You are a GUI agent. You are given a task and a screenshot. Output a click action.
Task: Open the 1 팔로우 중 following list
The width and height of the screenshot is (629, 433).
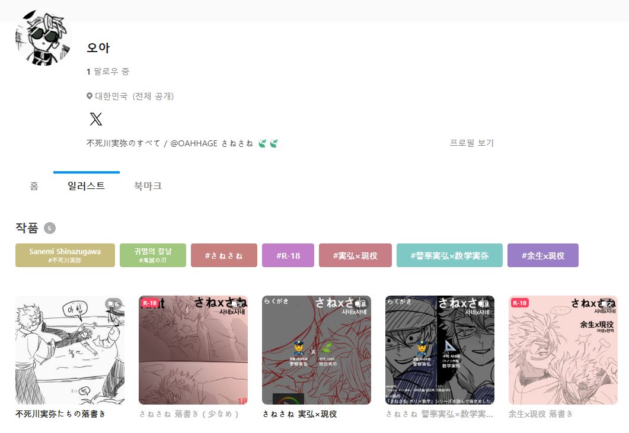[107, 72]
